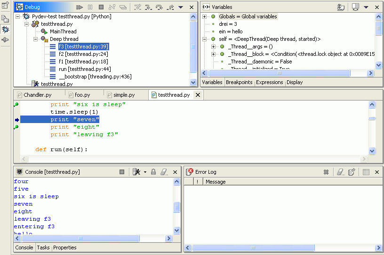This screenshot has width=384, height=255.
Task: Collapse the Deep thread tree node
Action: [36, 39]
